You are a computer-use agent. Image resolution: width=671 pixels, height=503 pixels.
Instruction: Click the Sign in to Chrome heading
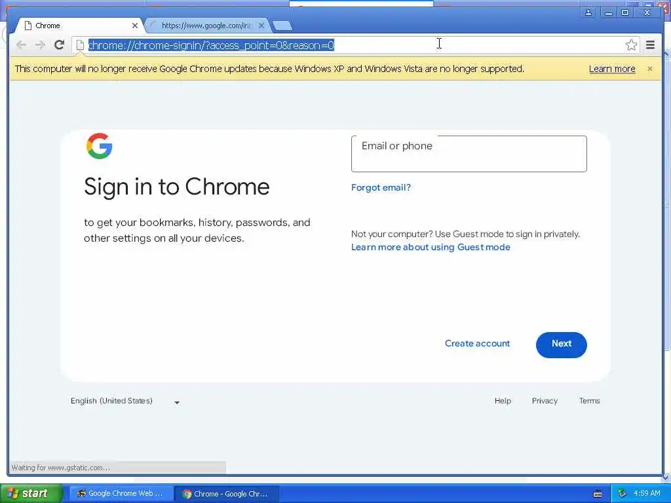[177, 187]
